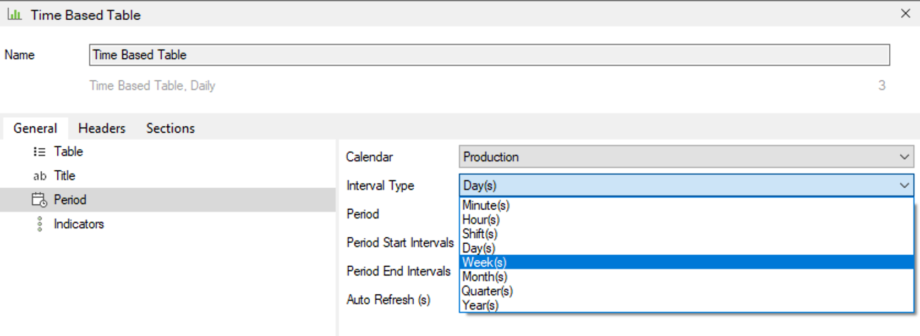Choose Day(s) option in the open list
The image size is (920, 336).
[x=686, y=248]
